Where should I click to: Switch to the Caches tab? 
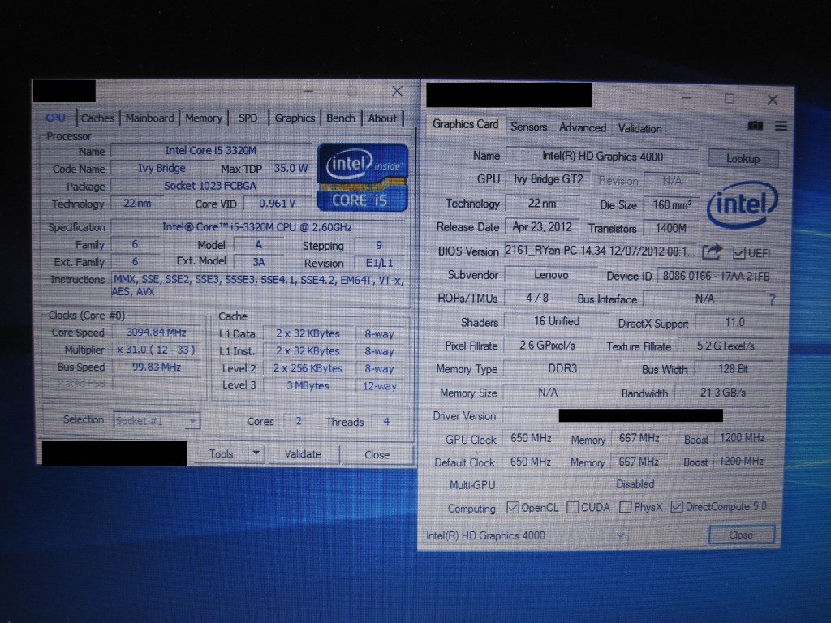pos(97,118)
